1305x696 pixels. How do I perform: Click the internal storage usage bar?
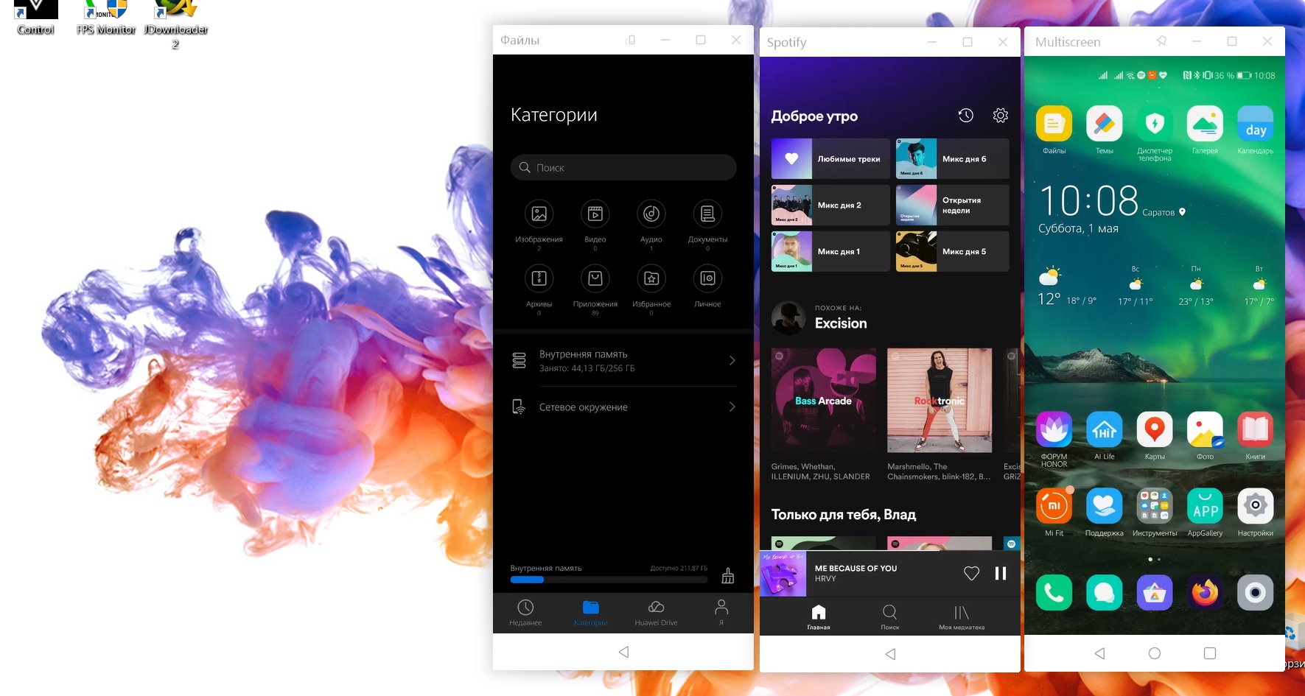(609, 580)
